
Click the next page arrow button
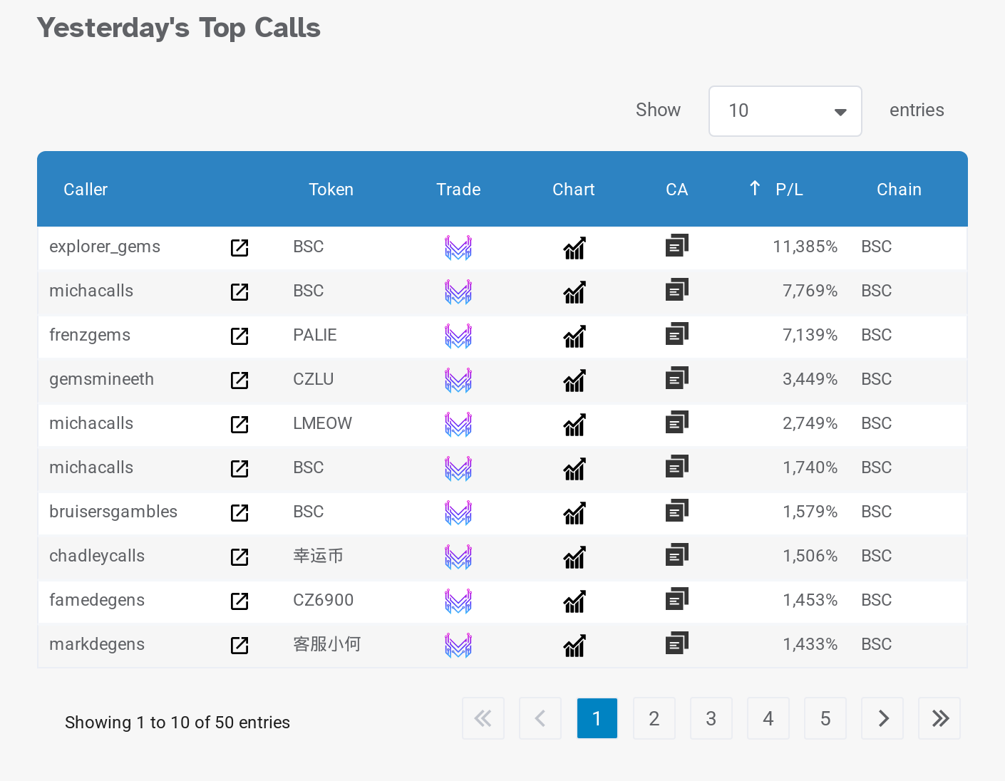(x=882, y=718)
